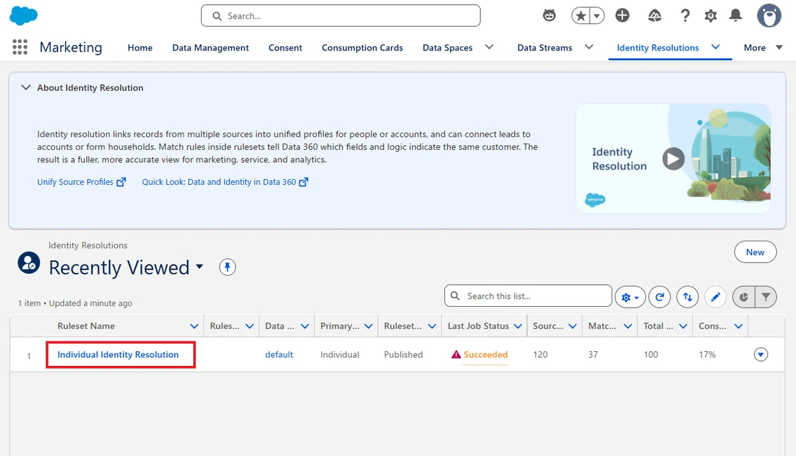Screen dimensions: 796x456
Task: Open the default data space link
Action: pyautogui.click(x=279, y=355)
